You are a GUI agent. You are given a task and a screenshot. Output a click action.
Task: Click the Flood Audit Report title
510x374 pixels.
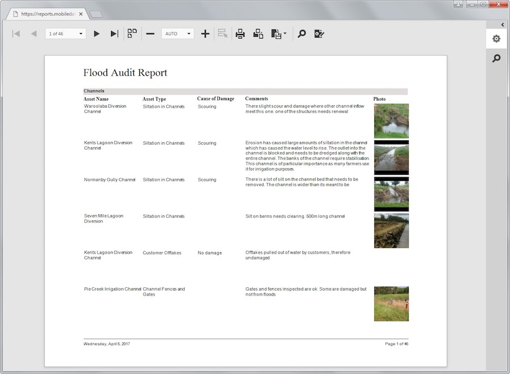[125, 73]
